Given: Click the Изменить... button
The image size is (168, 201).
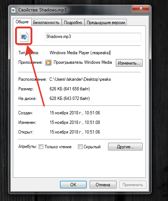Looking at the screenshot, I should pos(129,63).
